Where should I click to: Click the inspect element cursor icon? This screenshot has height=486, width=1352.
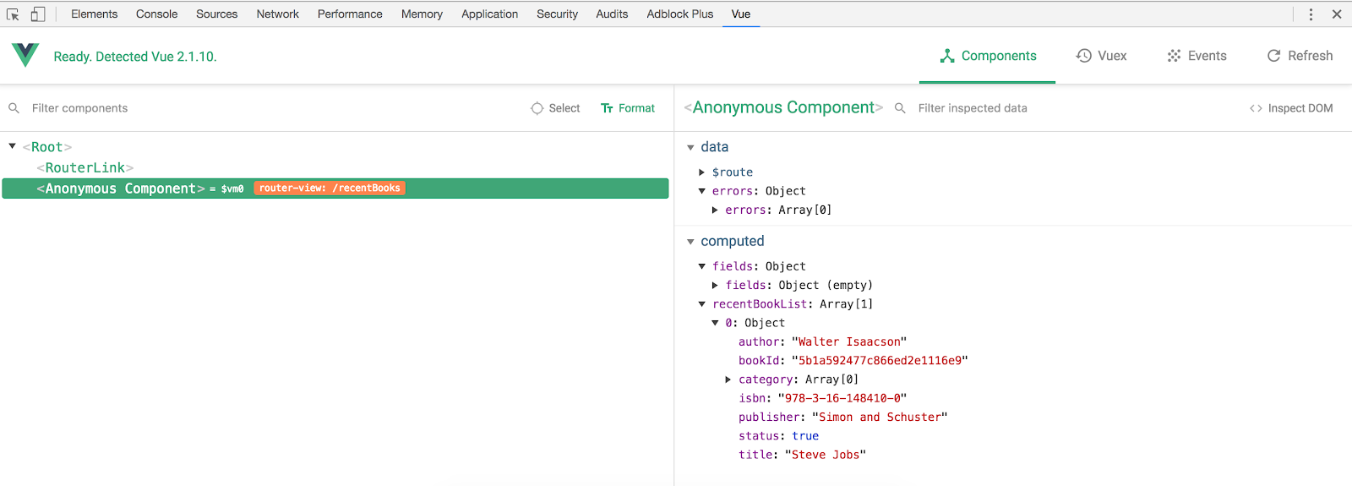(x=13, y=14)
